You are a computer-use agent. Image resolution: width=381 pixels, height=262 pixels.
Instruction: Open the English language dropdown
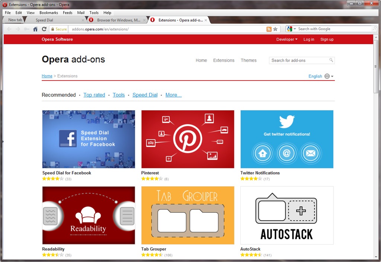321,76
